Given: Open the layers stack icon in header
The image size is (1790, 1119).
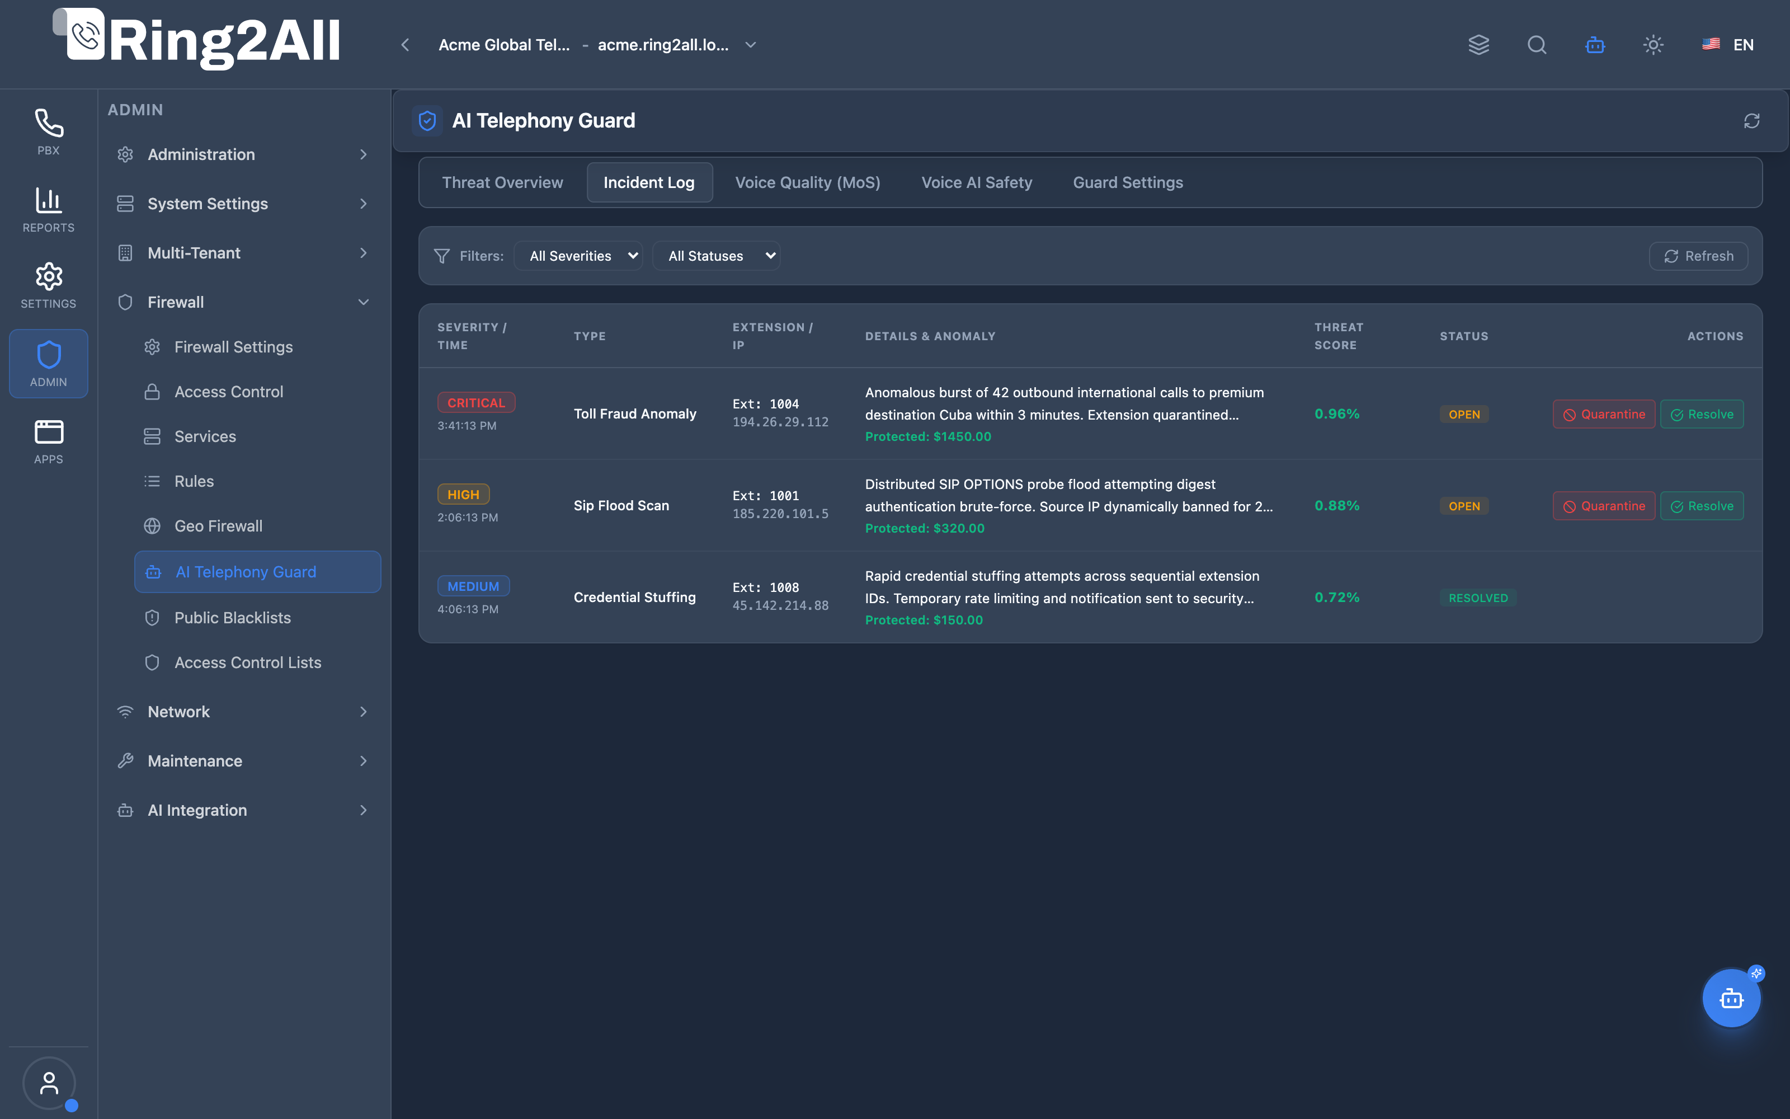Looking at the screenshot, I should click(1478, 45).
